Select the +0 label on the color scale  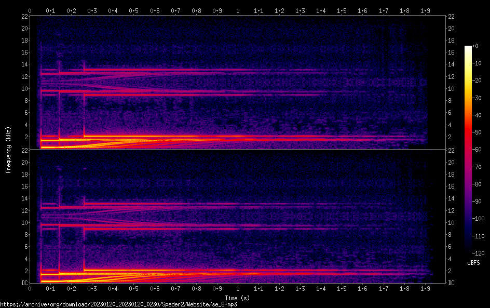click(x=475, y=46)
